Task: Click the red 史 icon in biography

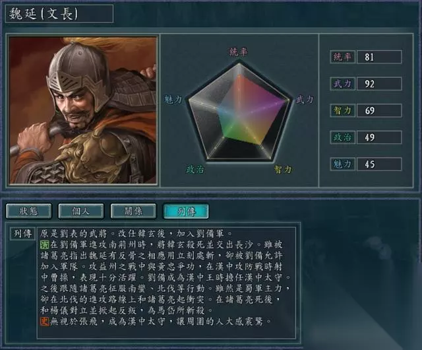Action: 44,321
